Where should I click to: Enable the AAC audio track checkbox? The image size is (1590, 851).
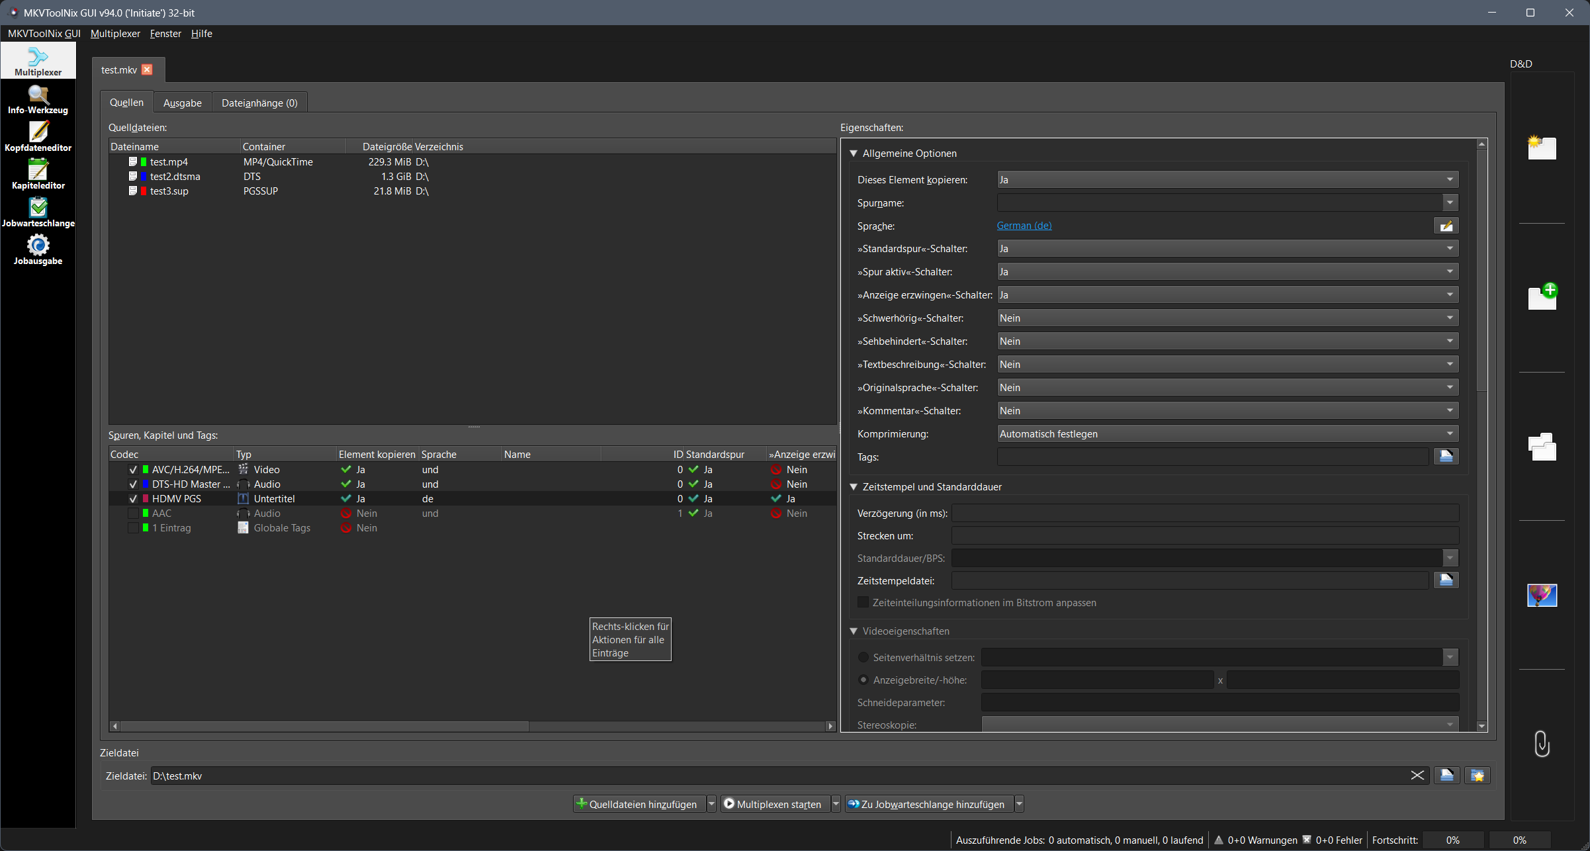point(133,514)
